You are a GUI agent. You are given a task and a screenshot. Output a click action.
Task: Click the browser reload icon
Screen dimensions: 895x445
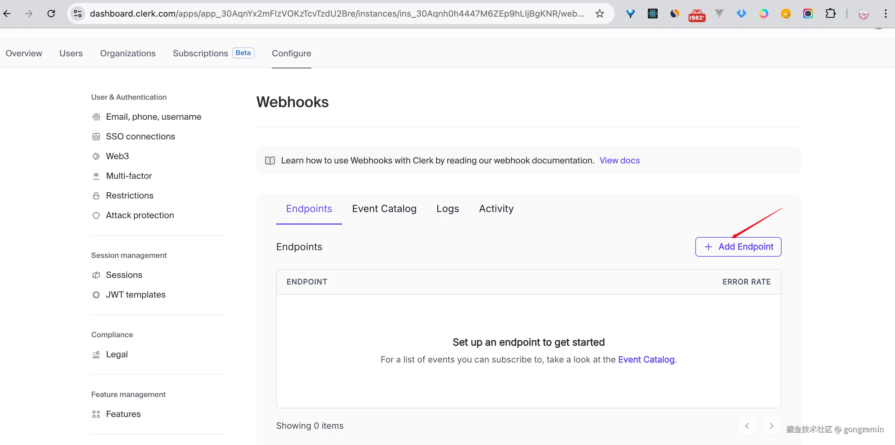point(51,14)
